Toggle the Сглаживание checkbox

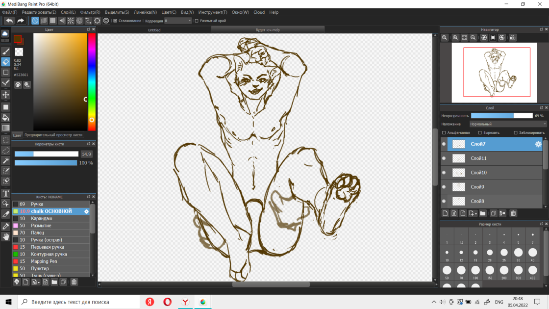[115, 21]
